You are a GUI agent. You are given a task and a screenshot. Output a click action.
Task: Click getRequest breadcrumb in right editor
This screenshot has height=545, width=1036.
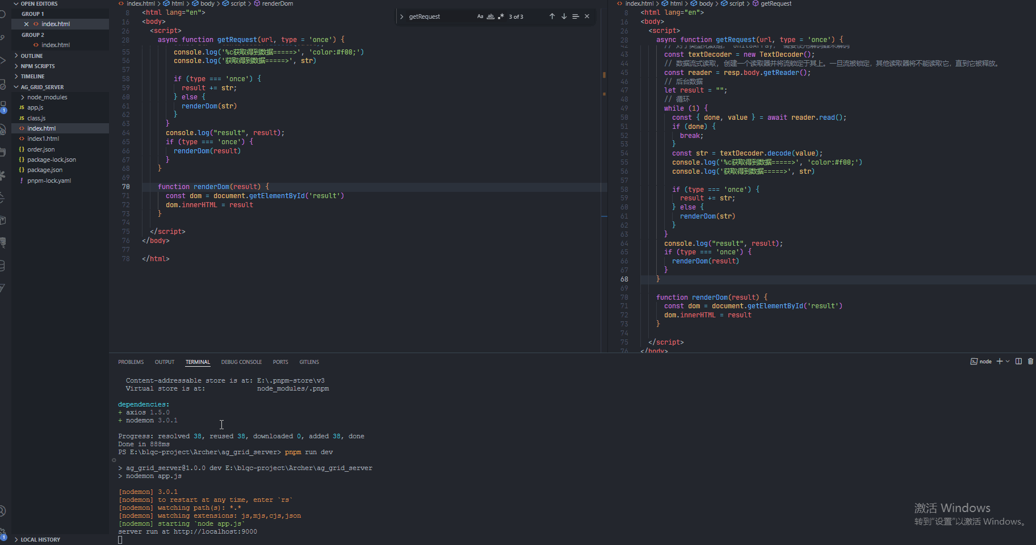point(775,3)
